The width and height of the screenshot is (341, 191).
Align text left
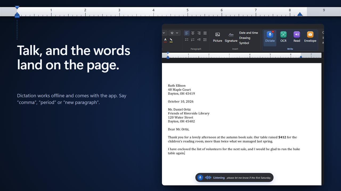[x=187, y=33]
